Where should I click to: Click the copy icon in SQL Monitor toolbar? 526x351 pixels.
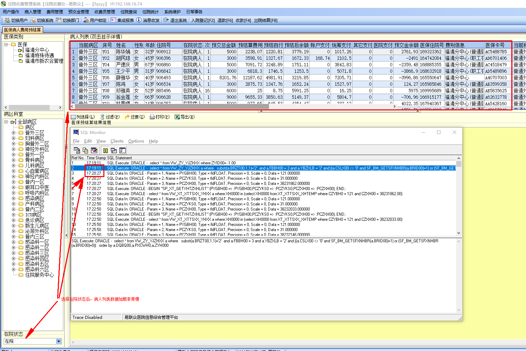[x=86, y=150]
